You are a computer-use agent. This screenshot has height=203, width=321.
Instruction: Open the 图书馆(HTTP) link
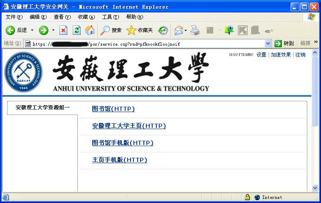tap(113, 109)
